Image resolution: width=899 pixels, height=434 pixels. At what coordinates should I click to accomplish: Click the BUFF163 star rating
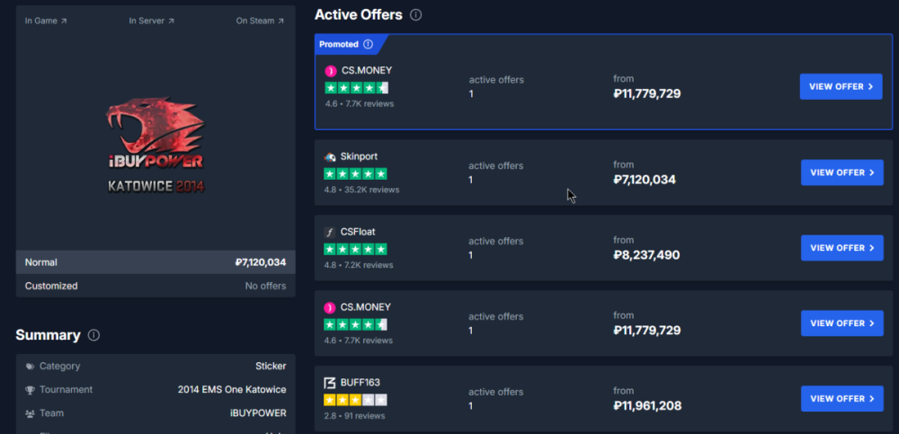click(355, 400)
